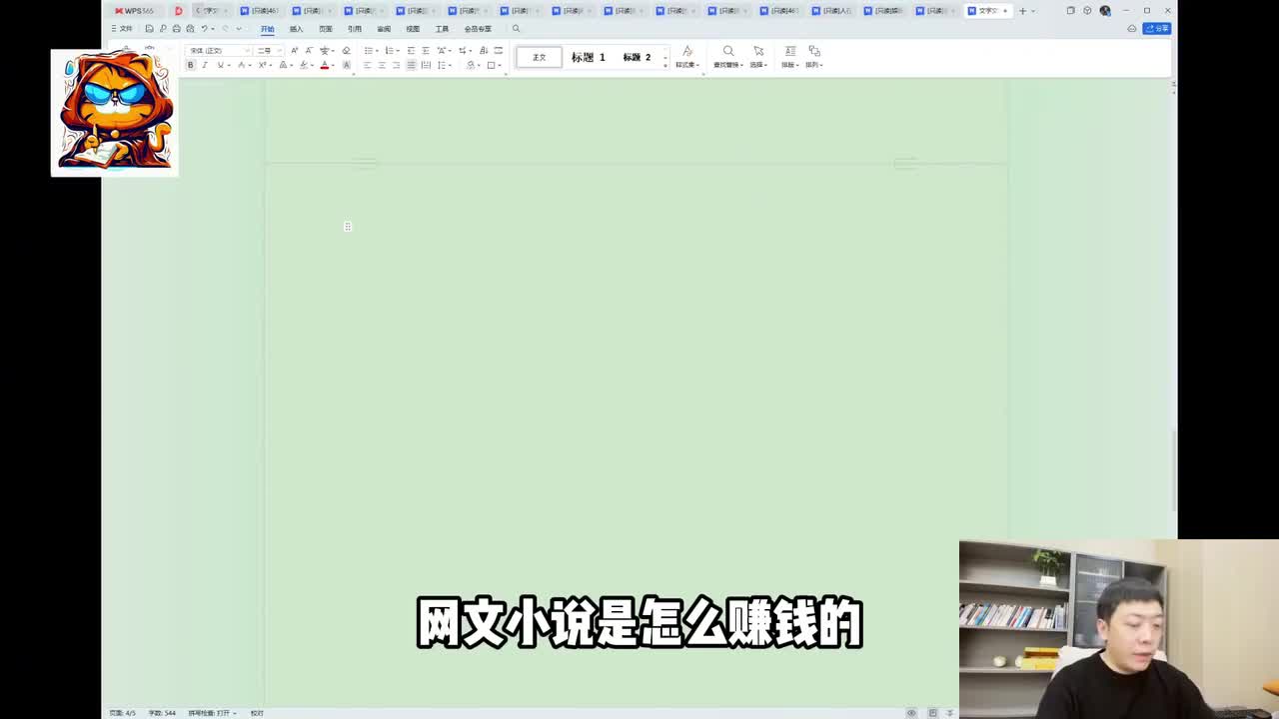Screen dimensions: 1279x719
Task: Center align the paragraph
Action: [382, 65]
